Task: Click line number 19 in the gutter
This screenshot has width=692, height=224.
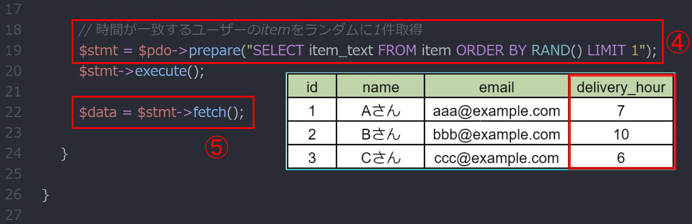Action: tap(13, 50)
